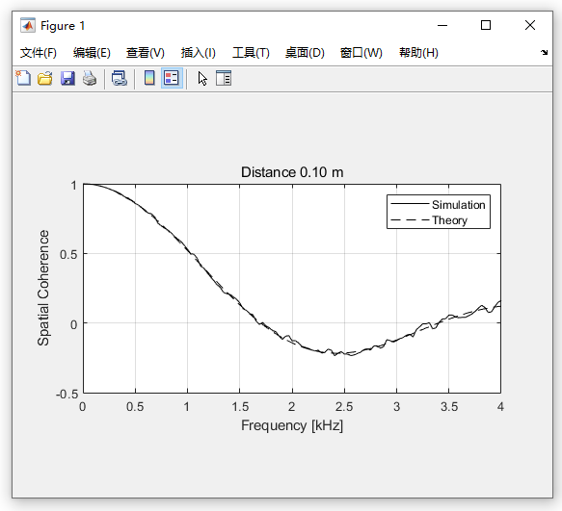Activate the Edit Plot arrow tool
This screenshot has height=511, width=562.
point(202,78)
